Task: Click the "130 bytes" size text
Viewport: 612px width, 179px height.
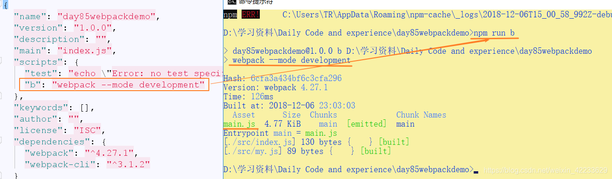Action: coord(321,142)
